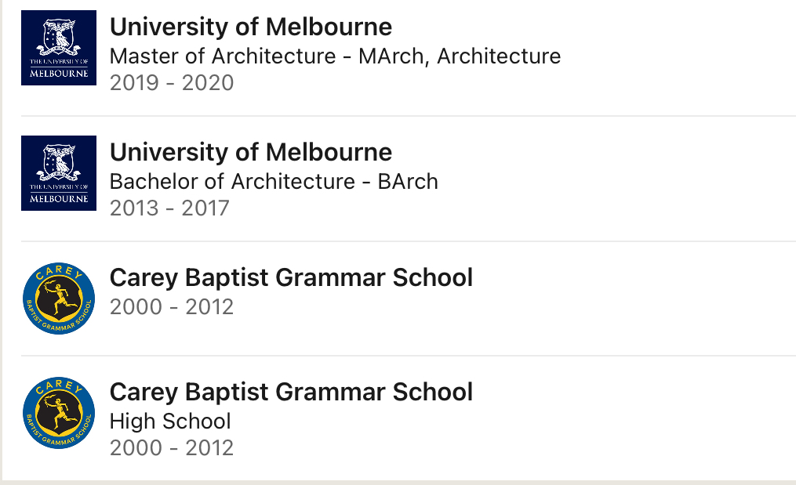Click the "2000 - 2012" dates under High School
796x485 pixels.
pos(172,448)
